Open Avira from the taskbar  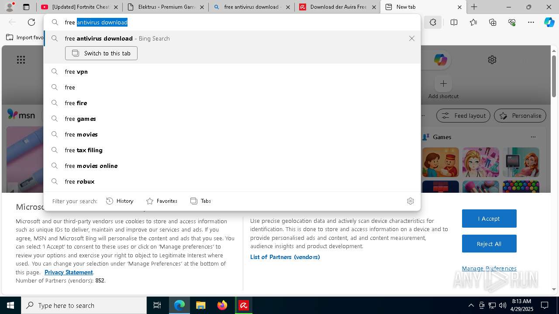click(x=244, y=305)
